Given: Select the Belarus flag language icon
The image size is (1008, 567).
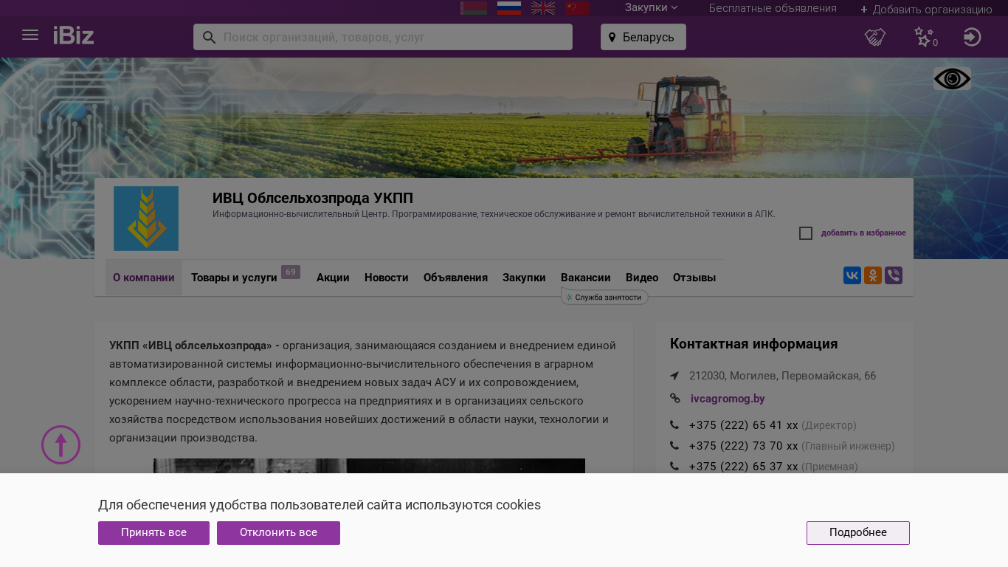Looking at the screenshot, I should click(x=474, y=8).
